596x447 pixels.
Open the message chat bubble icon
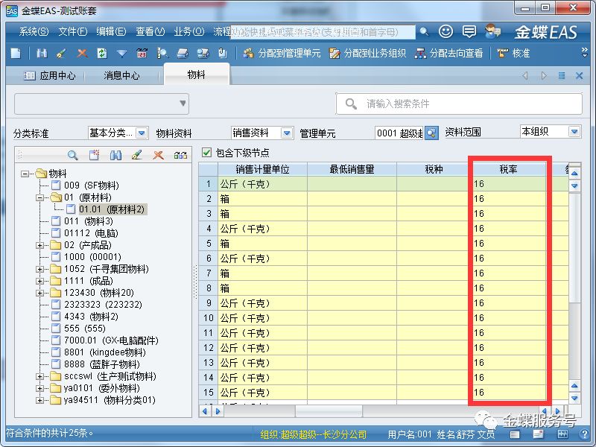point(469,31)
